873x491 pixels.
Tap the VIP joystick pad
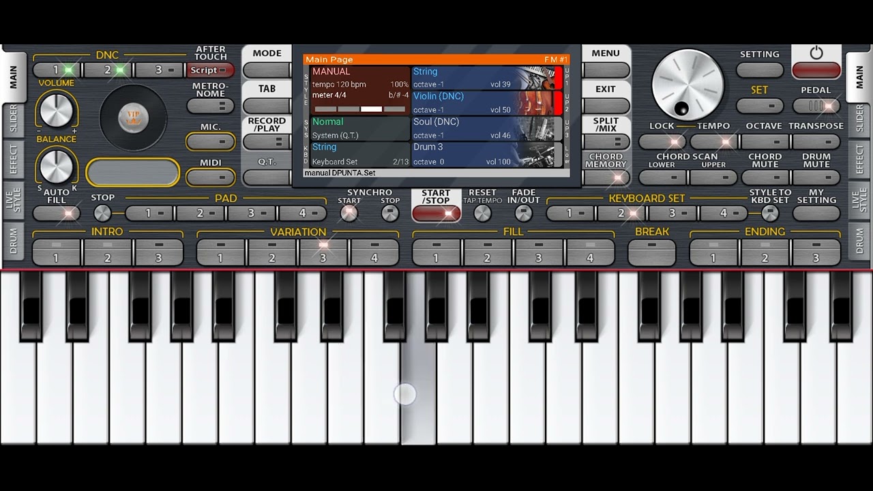tap(133, 118)
